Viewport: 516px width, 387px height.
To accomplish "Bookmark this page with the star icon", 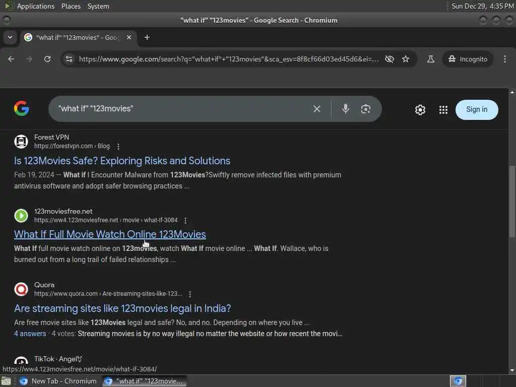I will tap(406, 59).
